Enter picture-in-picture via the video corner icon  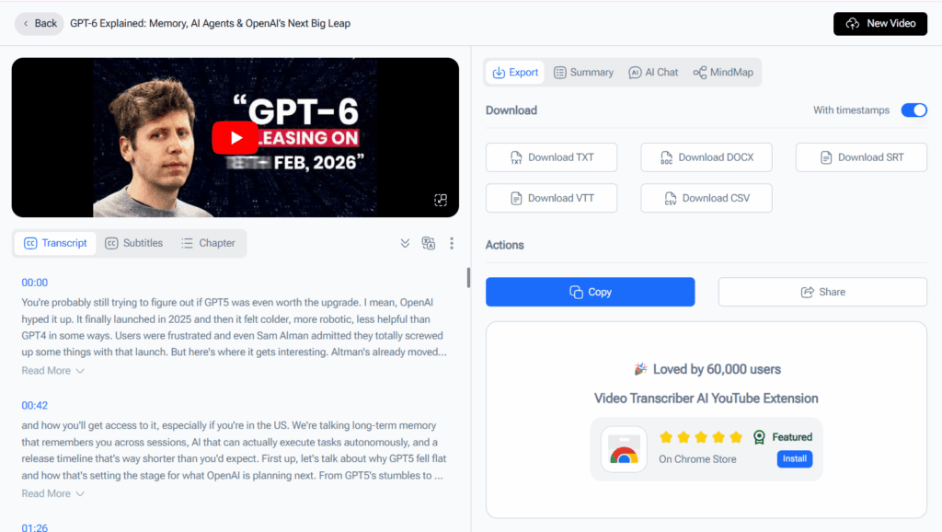pyautogui.click(x=441, y=200)
